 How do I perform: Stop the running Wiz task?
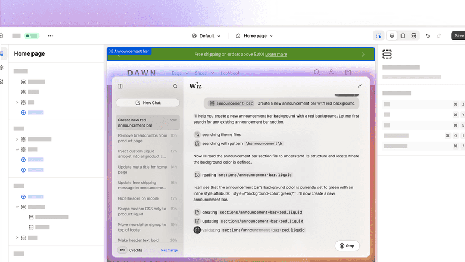pos(347,246)
